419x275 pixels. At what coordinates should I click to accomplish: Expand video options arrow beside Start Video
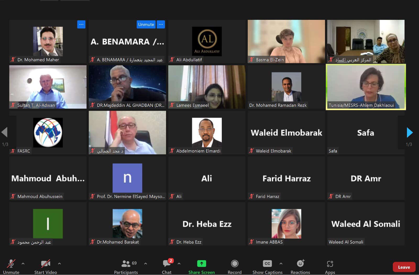coord(59,264)
